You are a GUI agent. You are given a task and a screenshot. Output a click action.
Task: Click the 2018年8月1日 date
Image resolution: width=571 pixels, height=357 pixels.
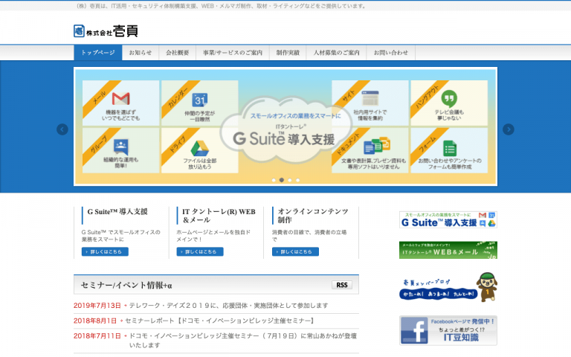95,321
